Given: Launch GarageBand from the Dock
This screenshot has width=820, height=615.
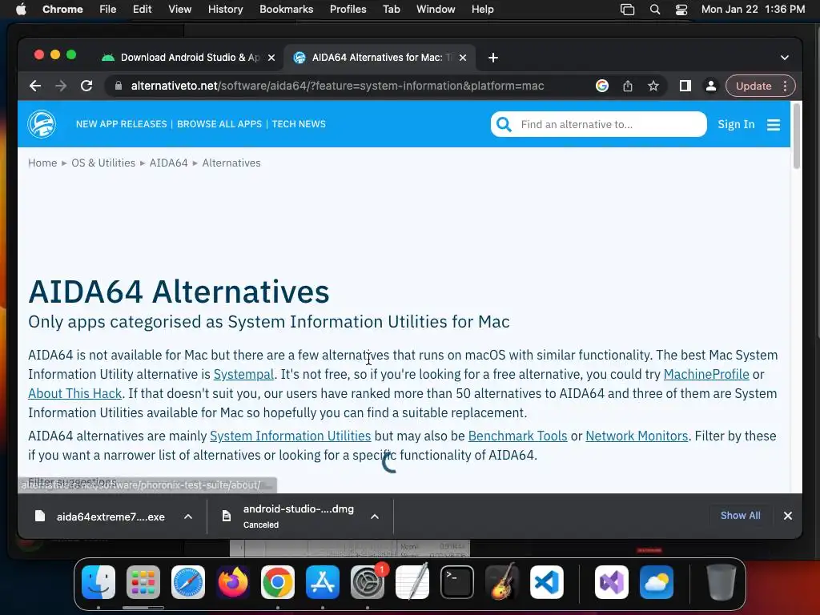Looking at the screenshot, I should tap(502, 582).
